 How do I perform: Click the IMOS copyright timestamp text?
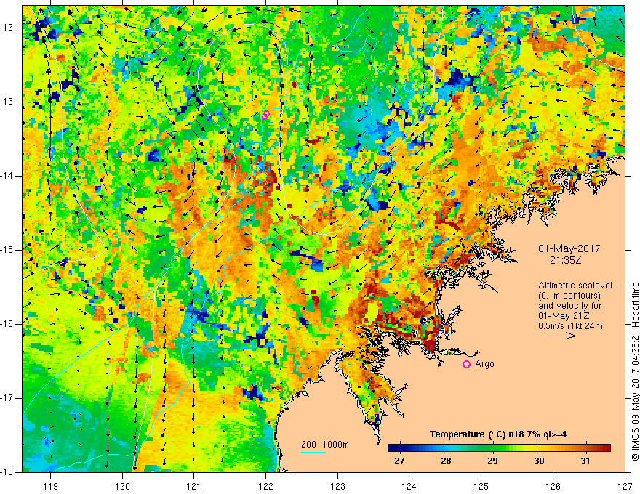pyautogui.click(x=635, y=371)
